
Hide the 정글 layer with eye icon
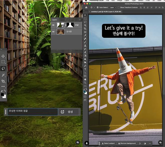point(53,25)
